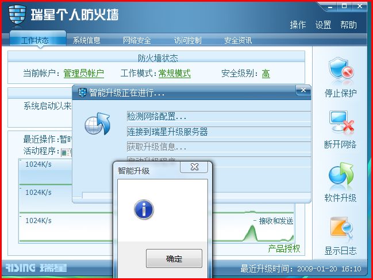Switch to the 系统信息 tab
Screen dimensions: 373x280
(86, 40)
